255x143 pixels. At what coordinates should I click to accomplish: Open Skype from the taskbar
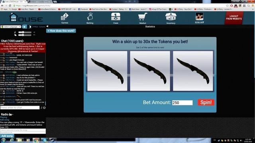click(x=44, y=140)
